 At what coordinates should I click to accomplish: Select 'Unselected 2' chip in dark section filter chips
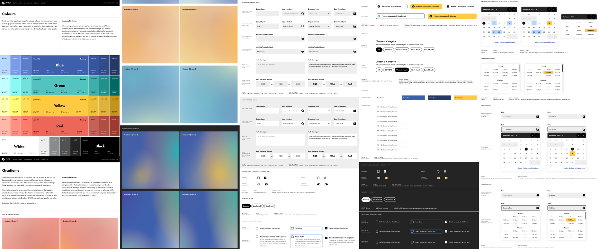tap(390, 200)
